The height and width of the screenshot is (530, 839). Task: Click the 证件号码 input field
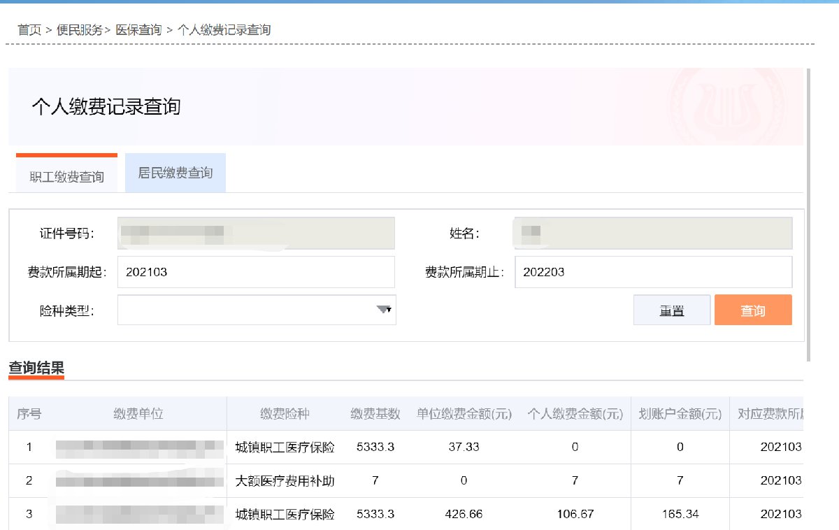(256, 234)
